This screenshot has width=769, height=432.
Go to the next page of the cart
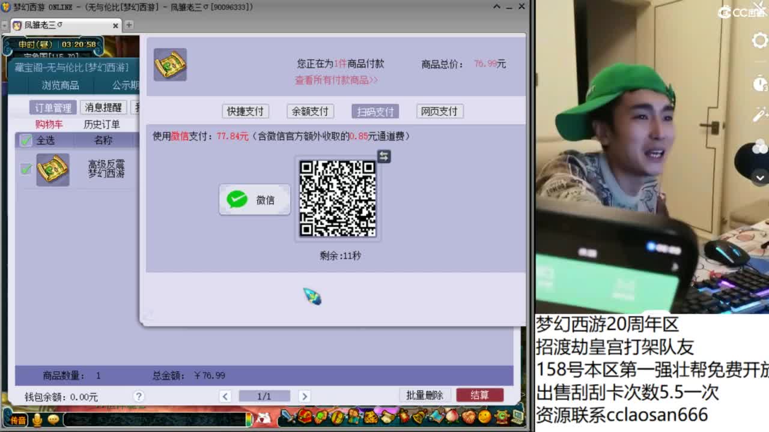304,396
